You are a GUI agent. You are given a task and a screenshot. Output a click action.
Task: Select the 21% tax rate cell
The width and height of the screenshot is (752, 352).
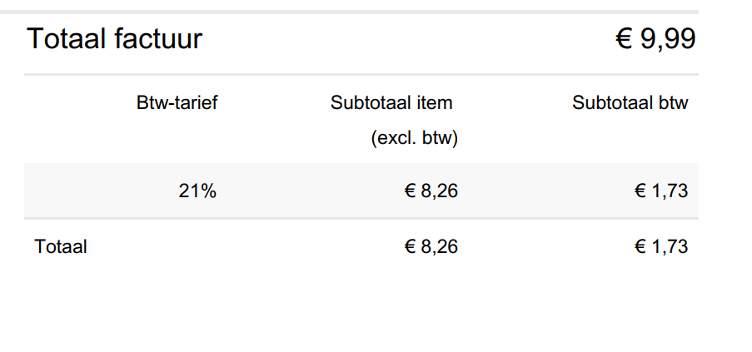[x=197, y=191]
